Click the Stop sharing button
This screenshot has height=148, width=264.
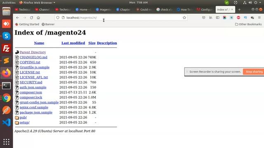pyautogui.click(x=253, y=72)
